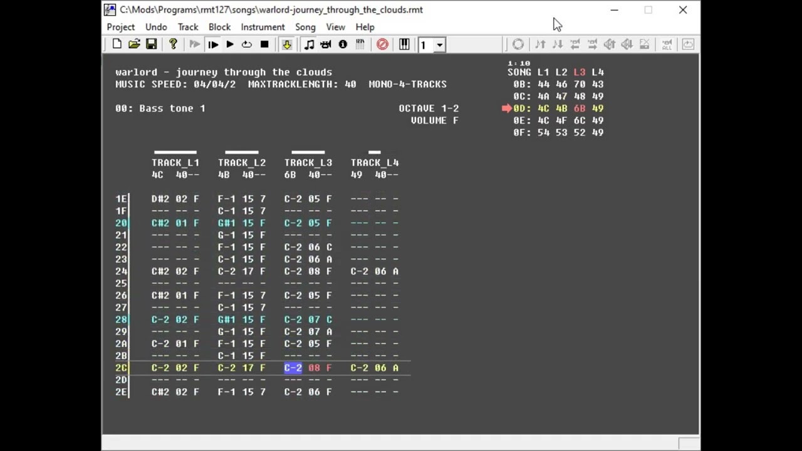Viewport: 802px width, 451px height.
Task: Click the play-from-bar icon next to greyed arrows
Action: point(212,44)
